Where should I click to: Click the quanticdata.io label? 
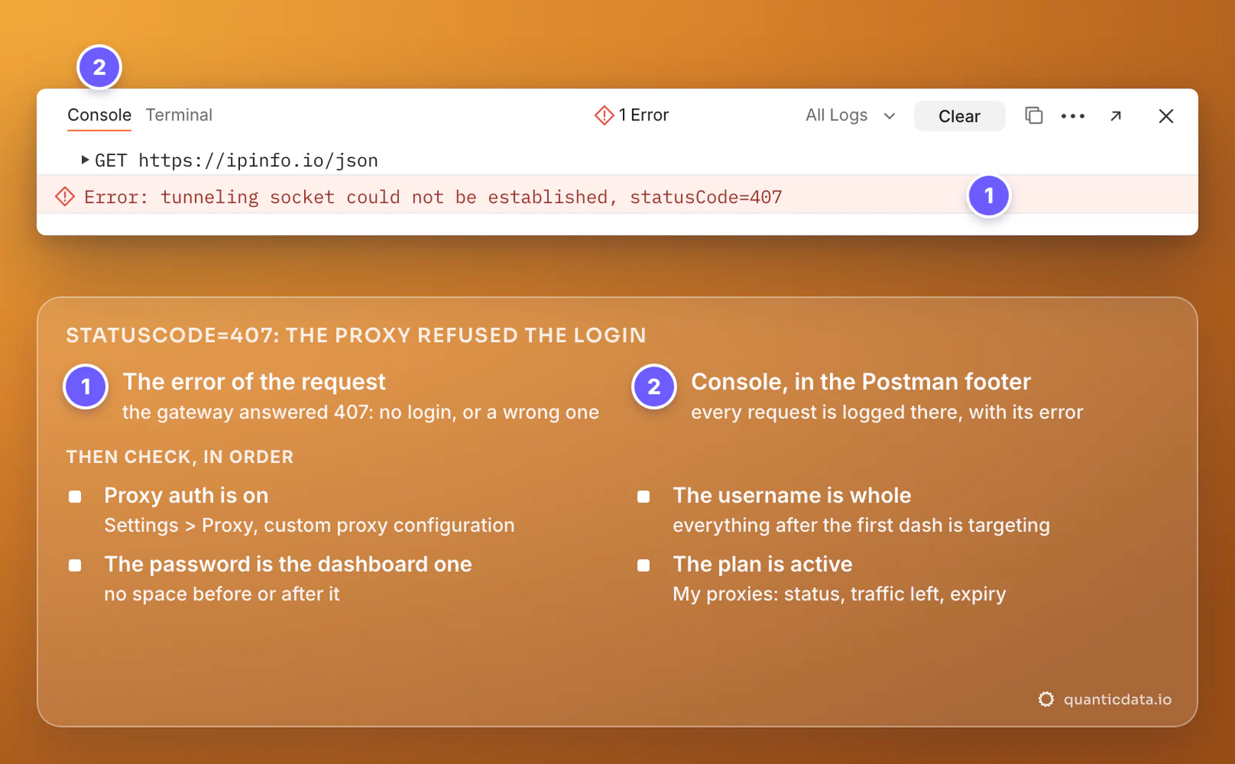click(1117, 699)
